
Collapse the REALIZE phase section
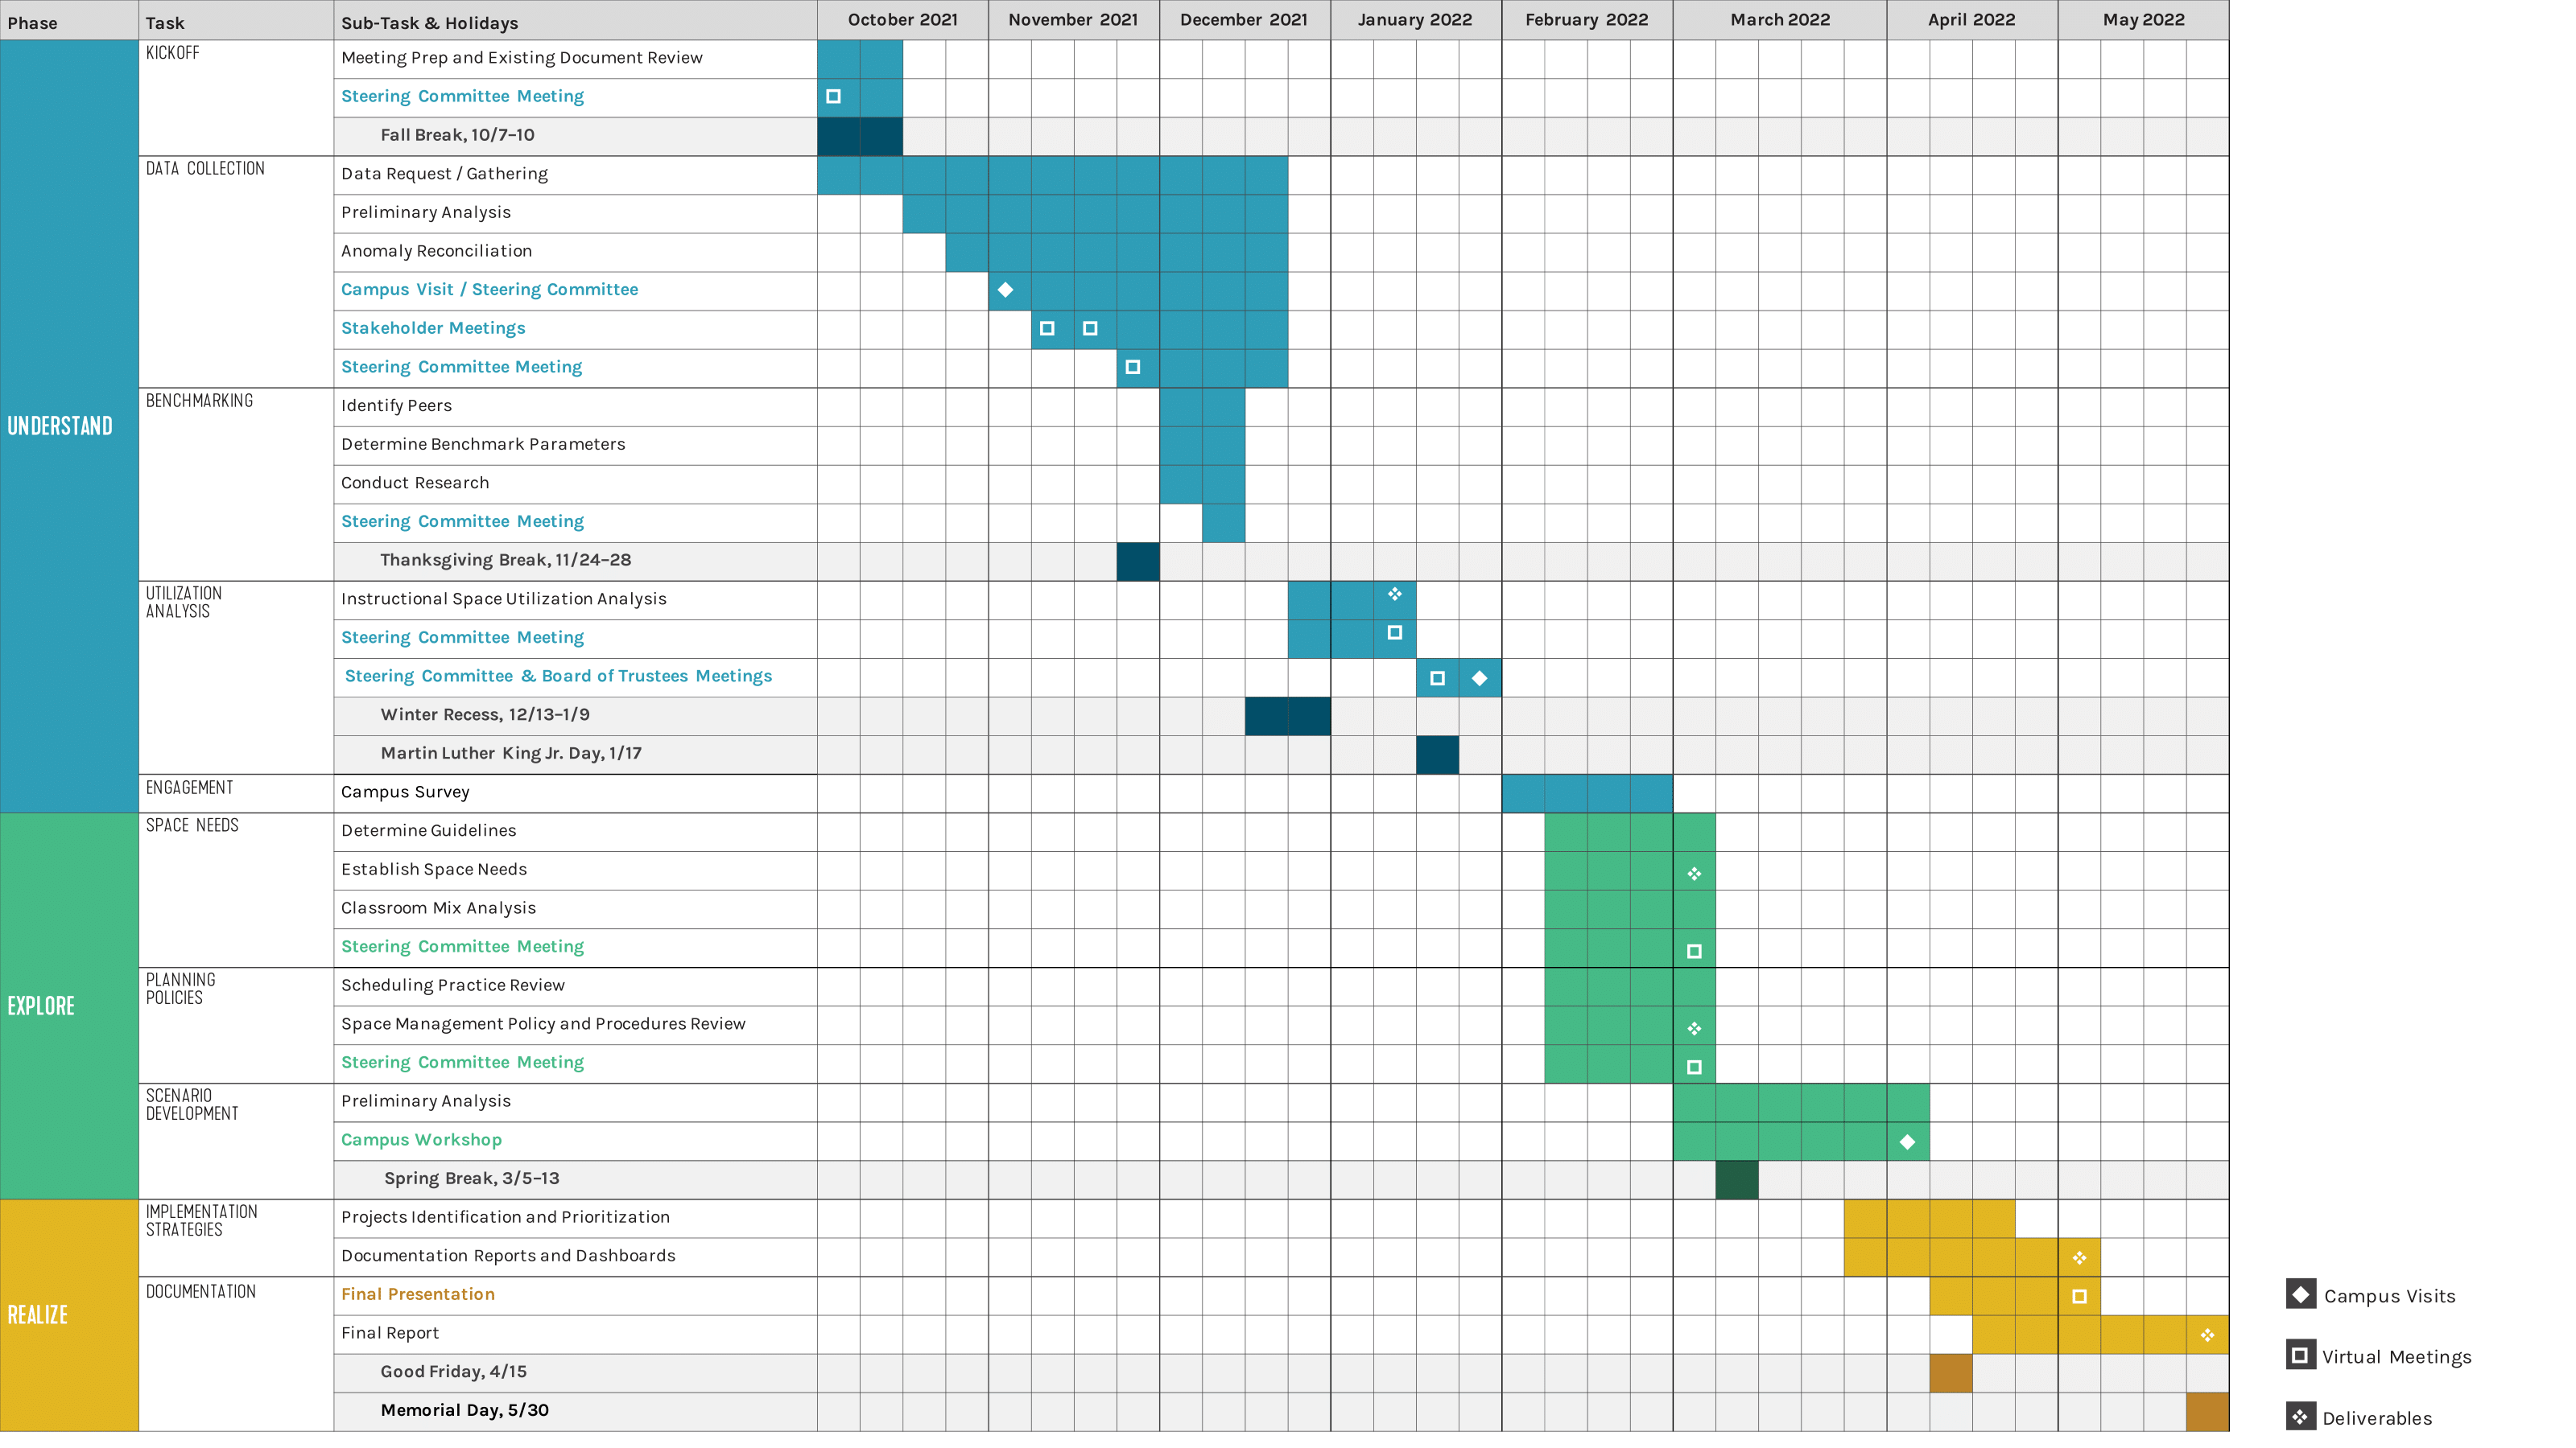tap(37, 1314)
